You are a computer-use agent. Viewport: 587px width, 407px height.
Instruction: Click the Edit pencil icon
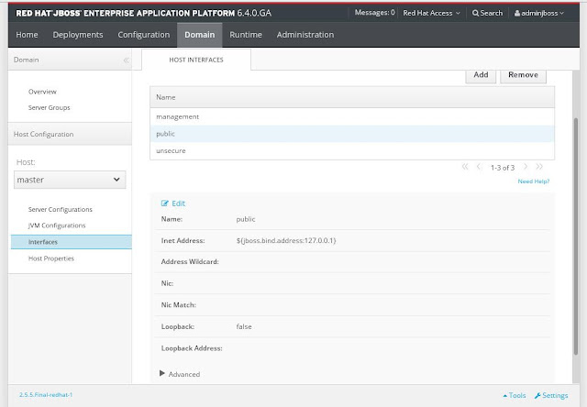tap(165, 203)
